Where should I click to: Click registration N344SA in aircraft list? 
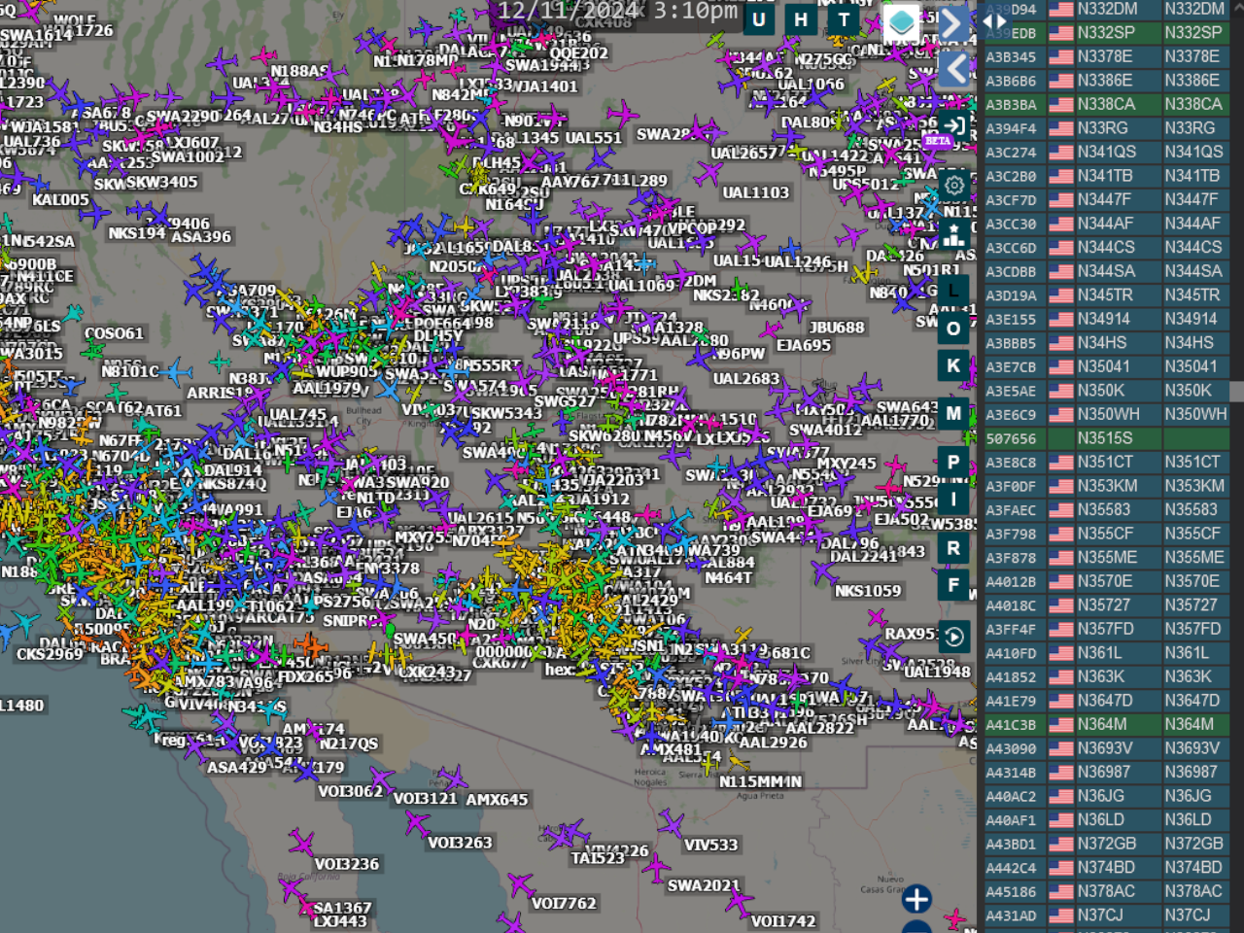[x=1106, y=271]
